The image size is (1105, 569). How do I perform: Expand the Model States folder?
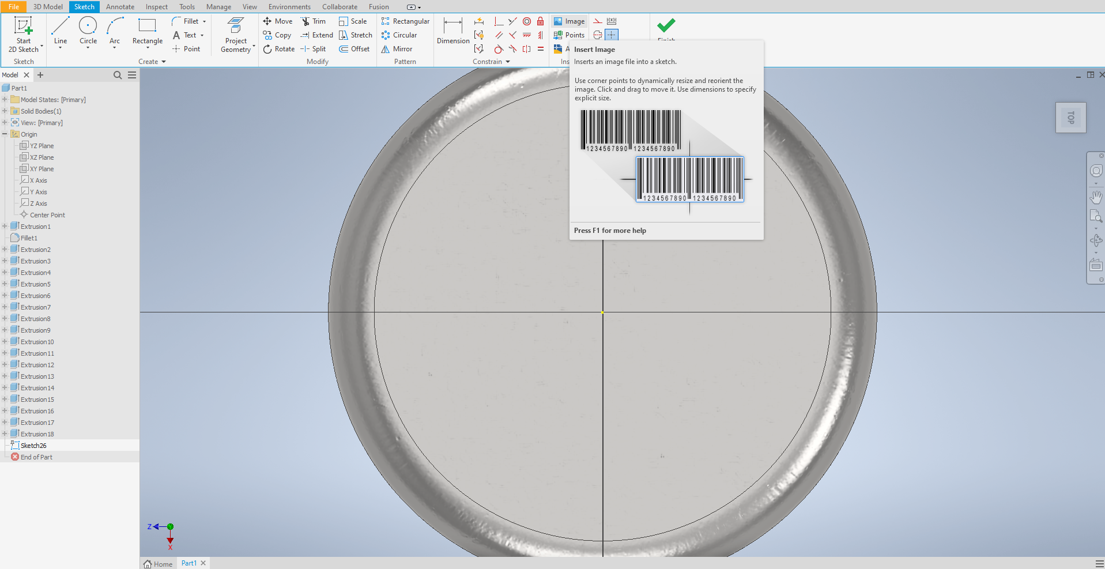tap(5, 100)
